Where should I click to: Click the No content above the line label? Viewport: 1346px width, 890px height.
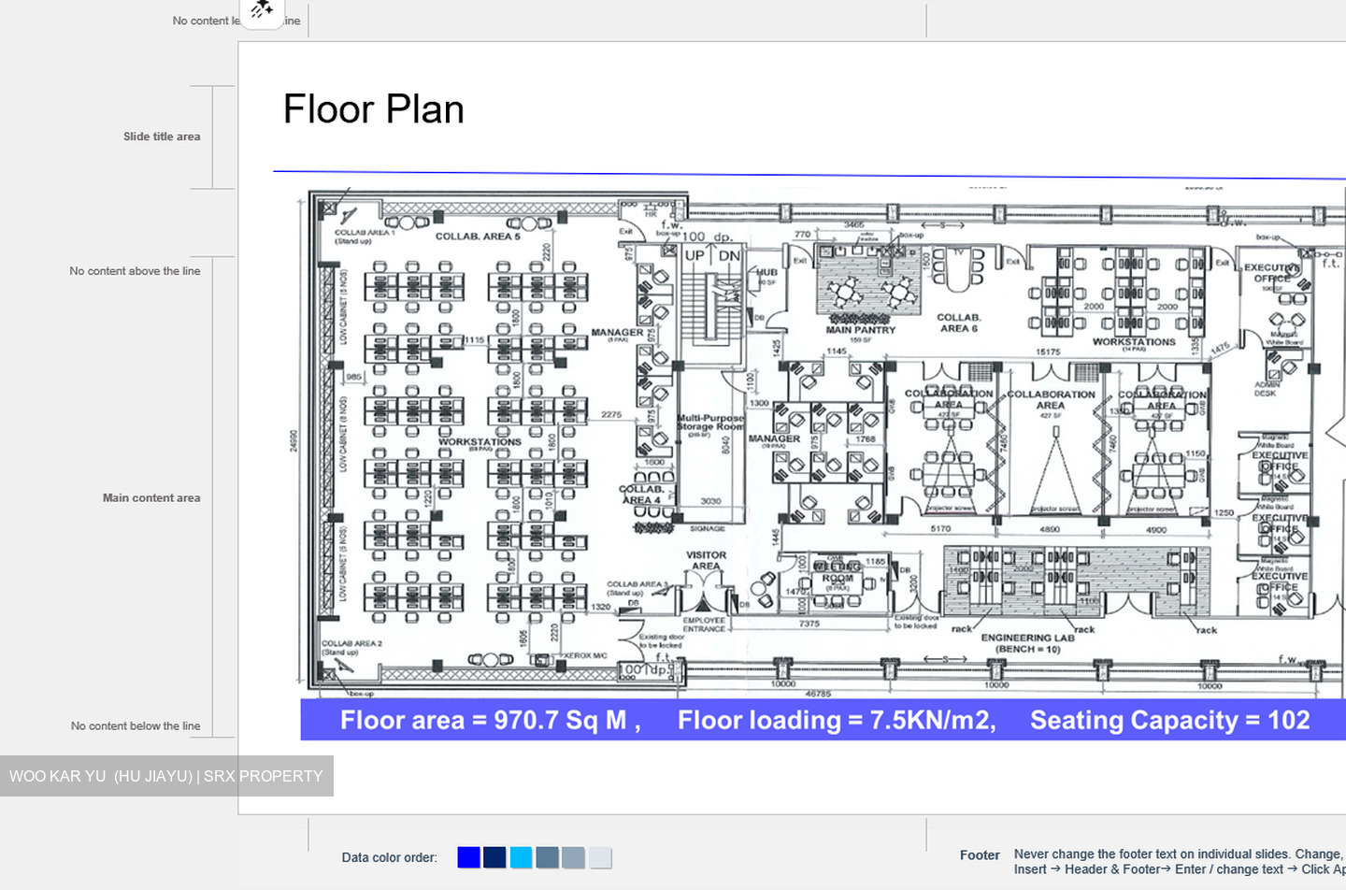click(135, 271)
